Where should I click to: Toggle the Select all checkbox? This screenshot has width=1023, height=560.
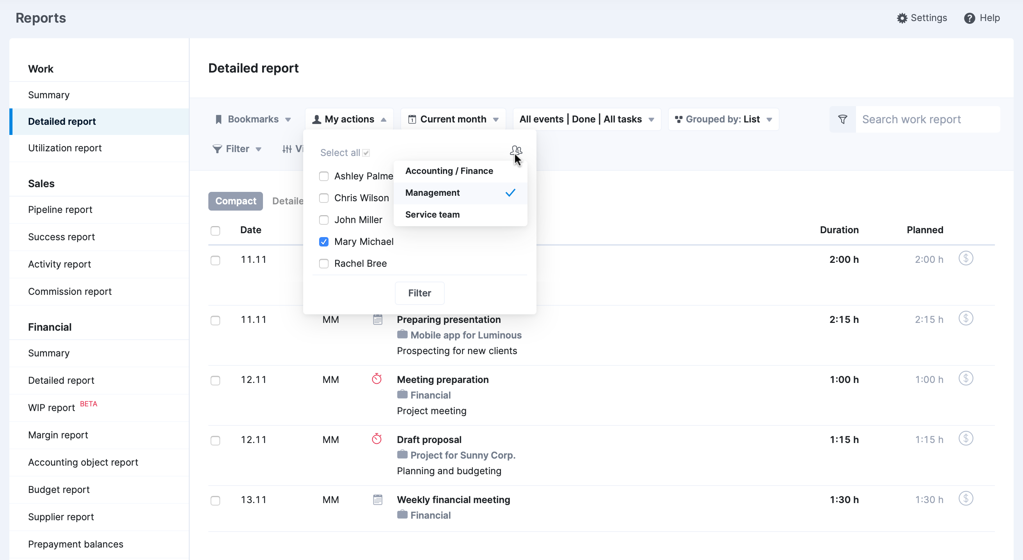[366, 153]
